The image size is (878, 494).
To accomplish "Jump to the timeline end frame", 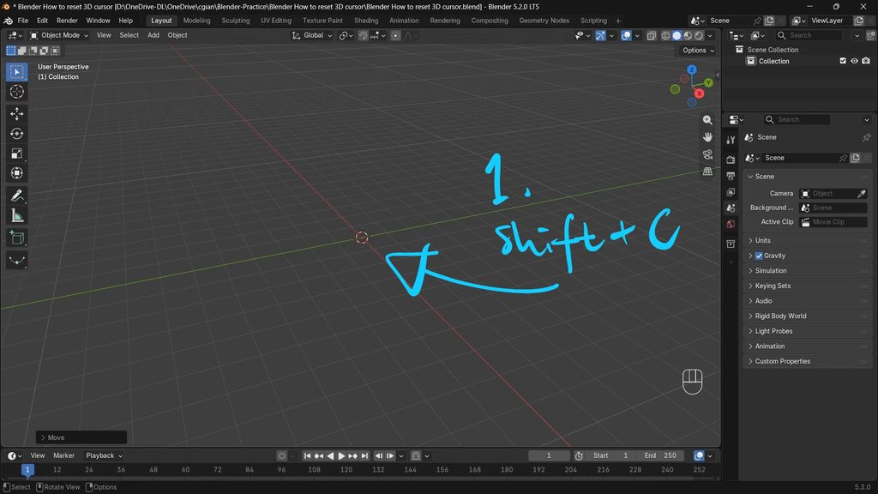I will (x=364, y=455).
